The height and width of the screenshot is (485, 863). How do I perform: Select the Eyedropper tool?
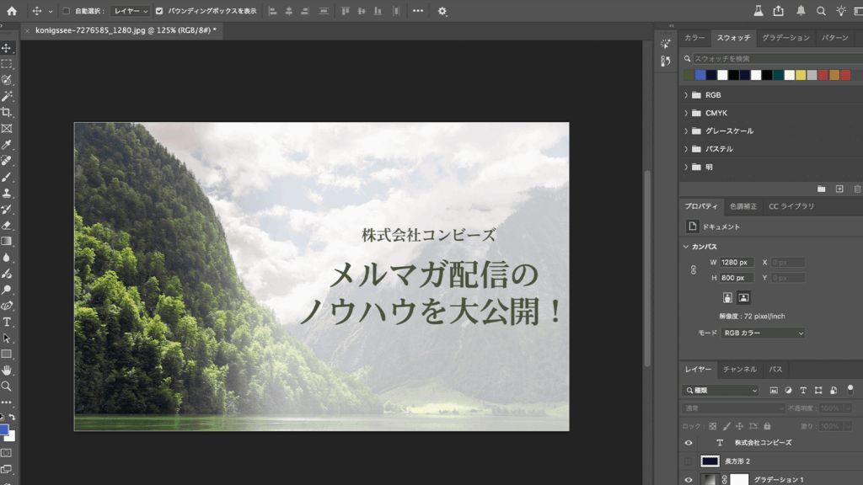[x=7, y=145]
